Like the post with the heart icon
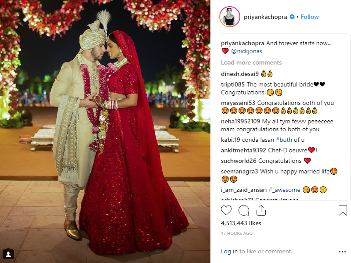351x263 pixels. (x=226, y=210)
